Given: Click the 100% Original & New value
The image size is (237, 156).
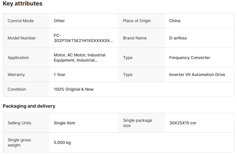Looking at the screenshot, I should click(x=74, y=89).
